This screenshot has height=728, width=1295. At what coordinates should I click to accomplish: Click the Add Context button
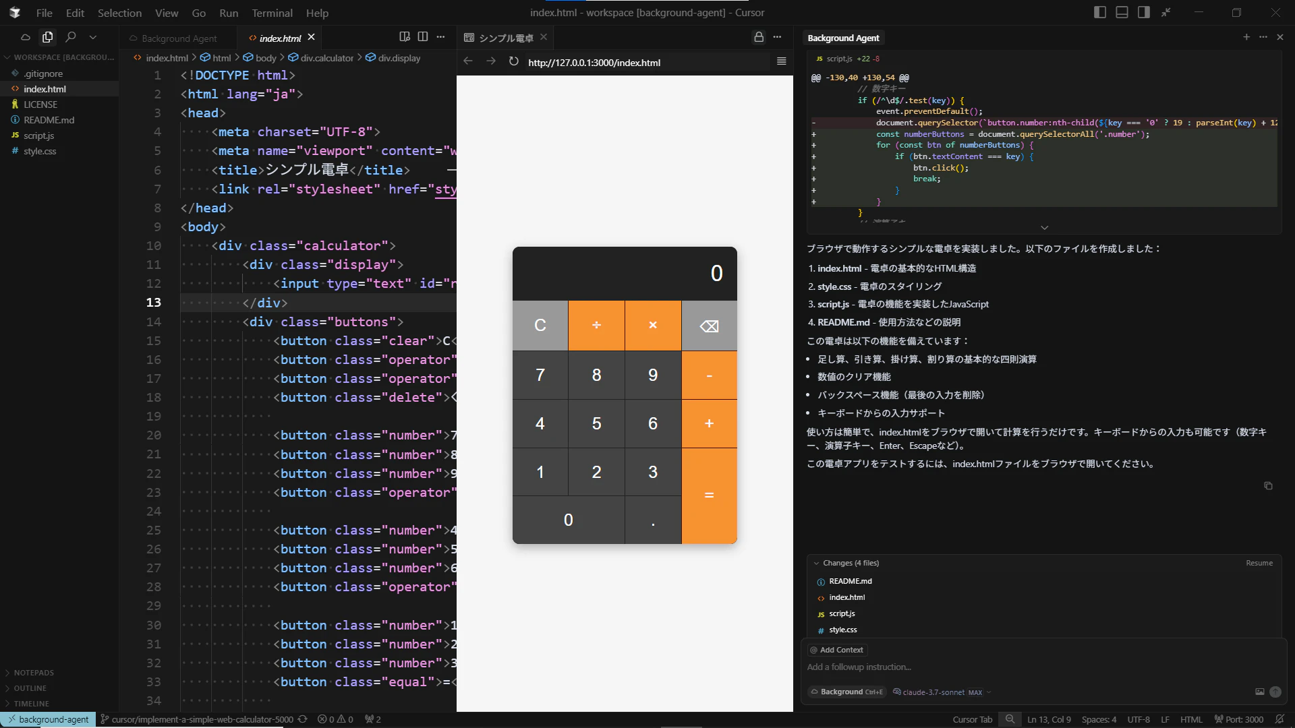(x=837, y=650)
